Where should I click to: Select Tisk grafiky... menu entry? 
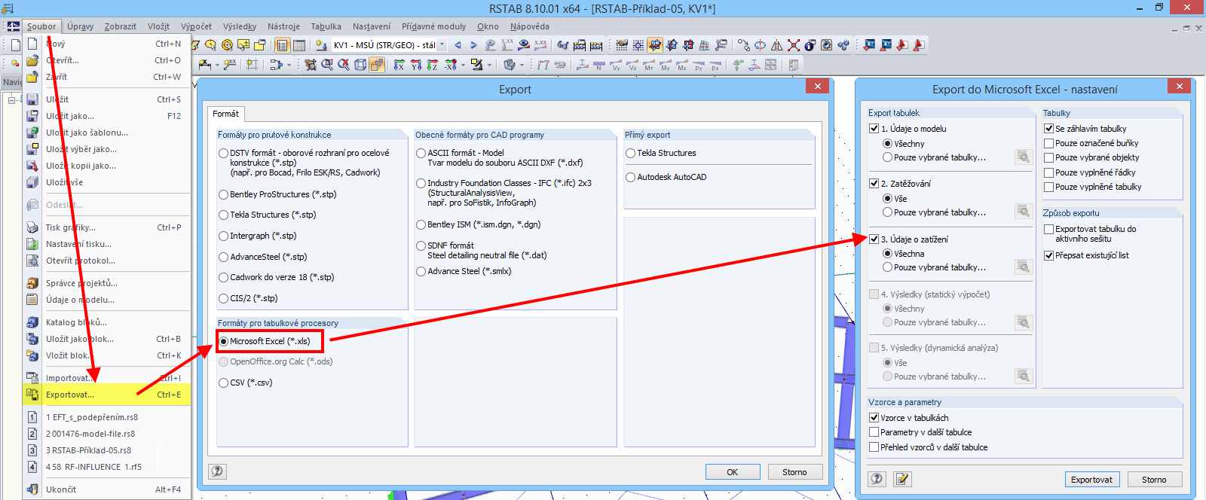(107, 227)
